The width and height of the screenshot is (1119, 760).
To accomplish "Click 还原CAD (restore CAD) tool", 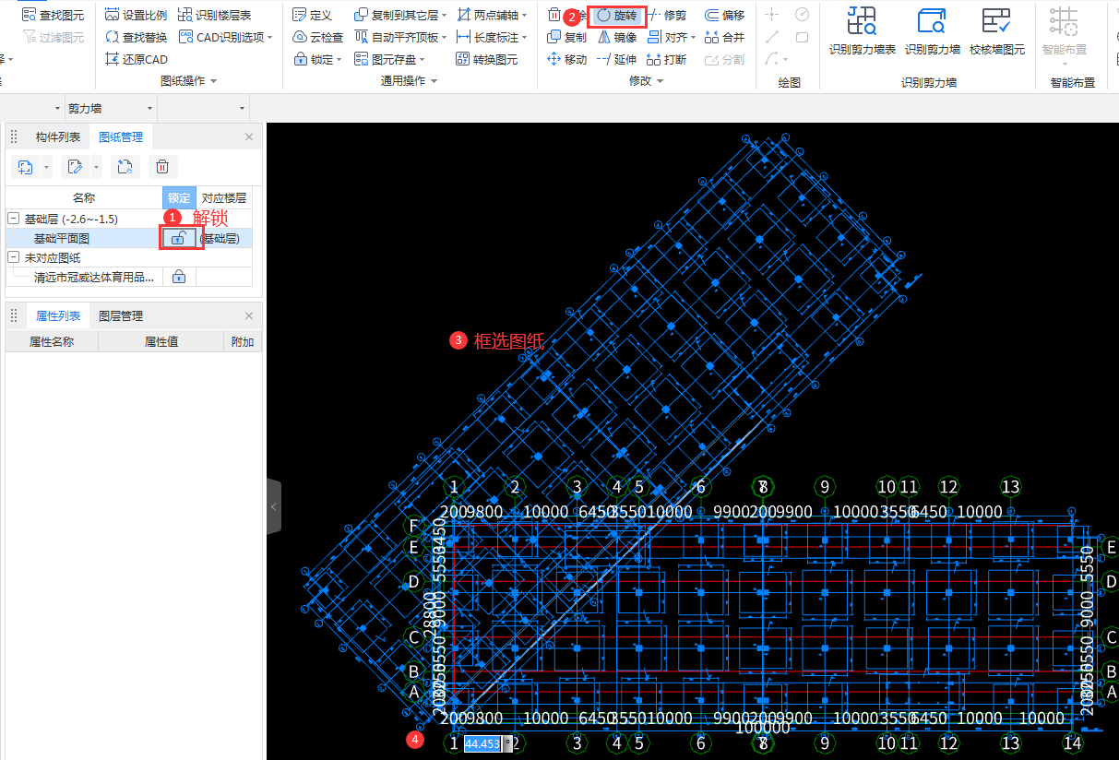I will 136,59.
